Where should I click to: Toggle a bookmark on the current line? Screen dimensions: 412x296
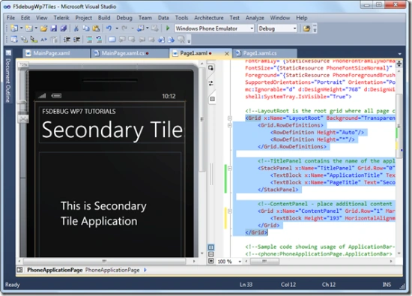[112, 40]
